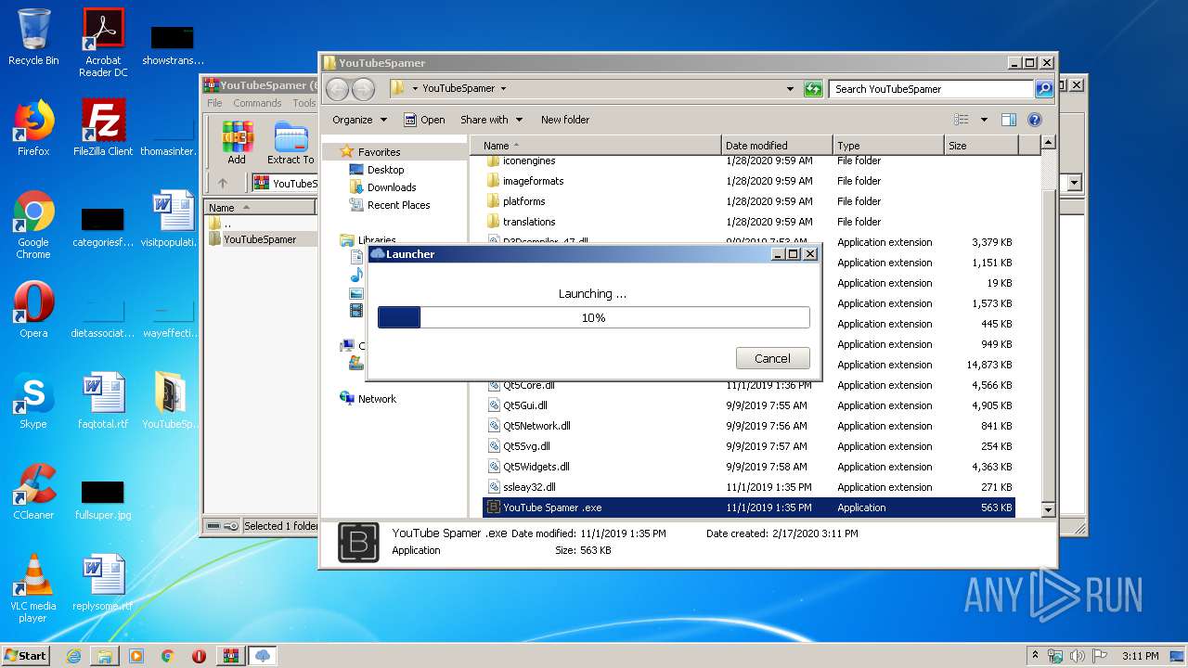Click the Start button

tap(26, 656)
